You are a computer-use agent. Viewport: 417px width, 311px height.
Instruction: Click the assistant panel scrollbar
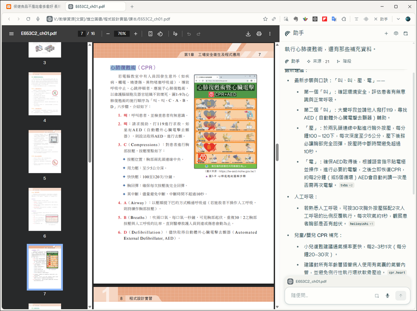point(414,133)
